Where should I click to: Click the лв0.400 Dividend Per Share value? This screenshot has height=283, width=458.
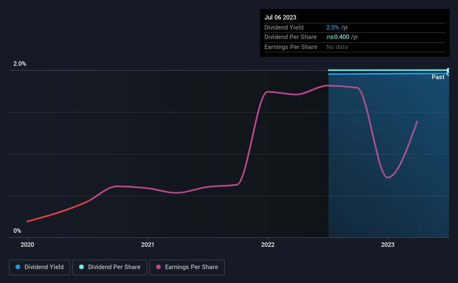click(338, 37)
